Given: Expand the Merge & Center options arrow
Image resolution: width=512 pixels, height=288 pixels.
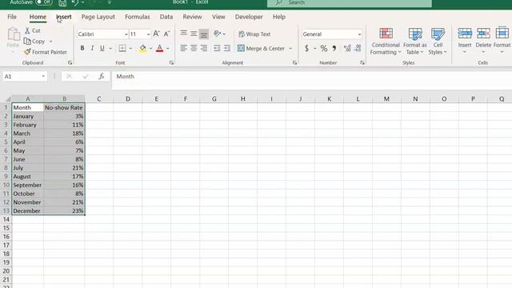Looking at the screenshot, I should pyautogui.click(x=290, y=48).
